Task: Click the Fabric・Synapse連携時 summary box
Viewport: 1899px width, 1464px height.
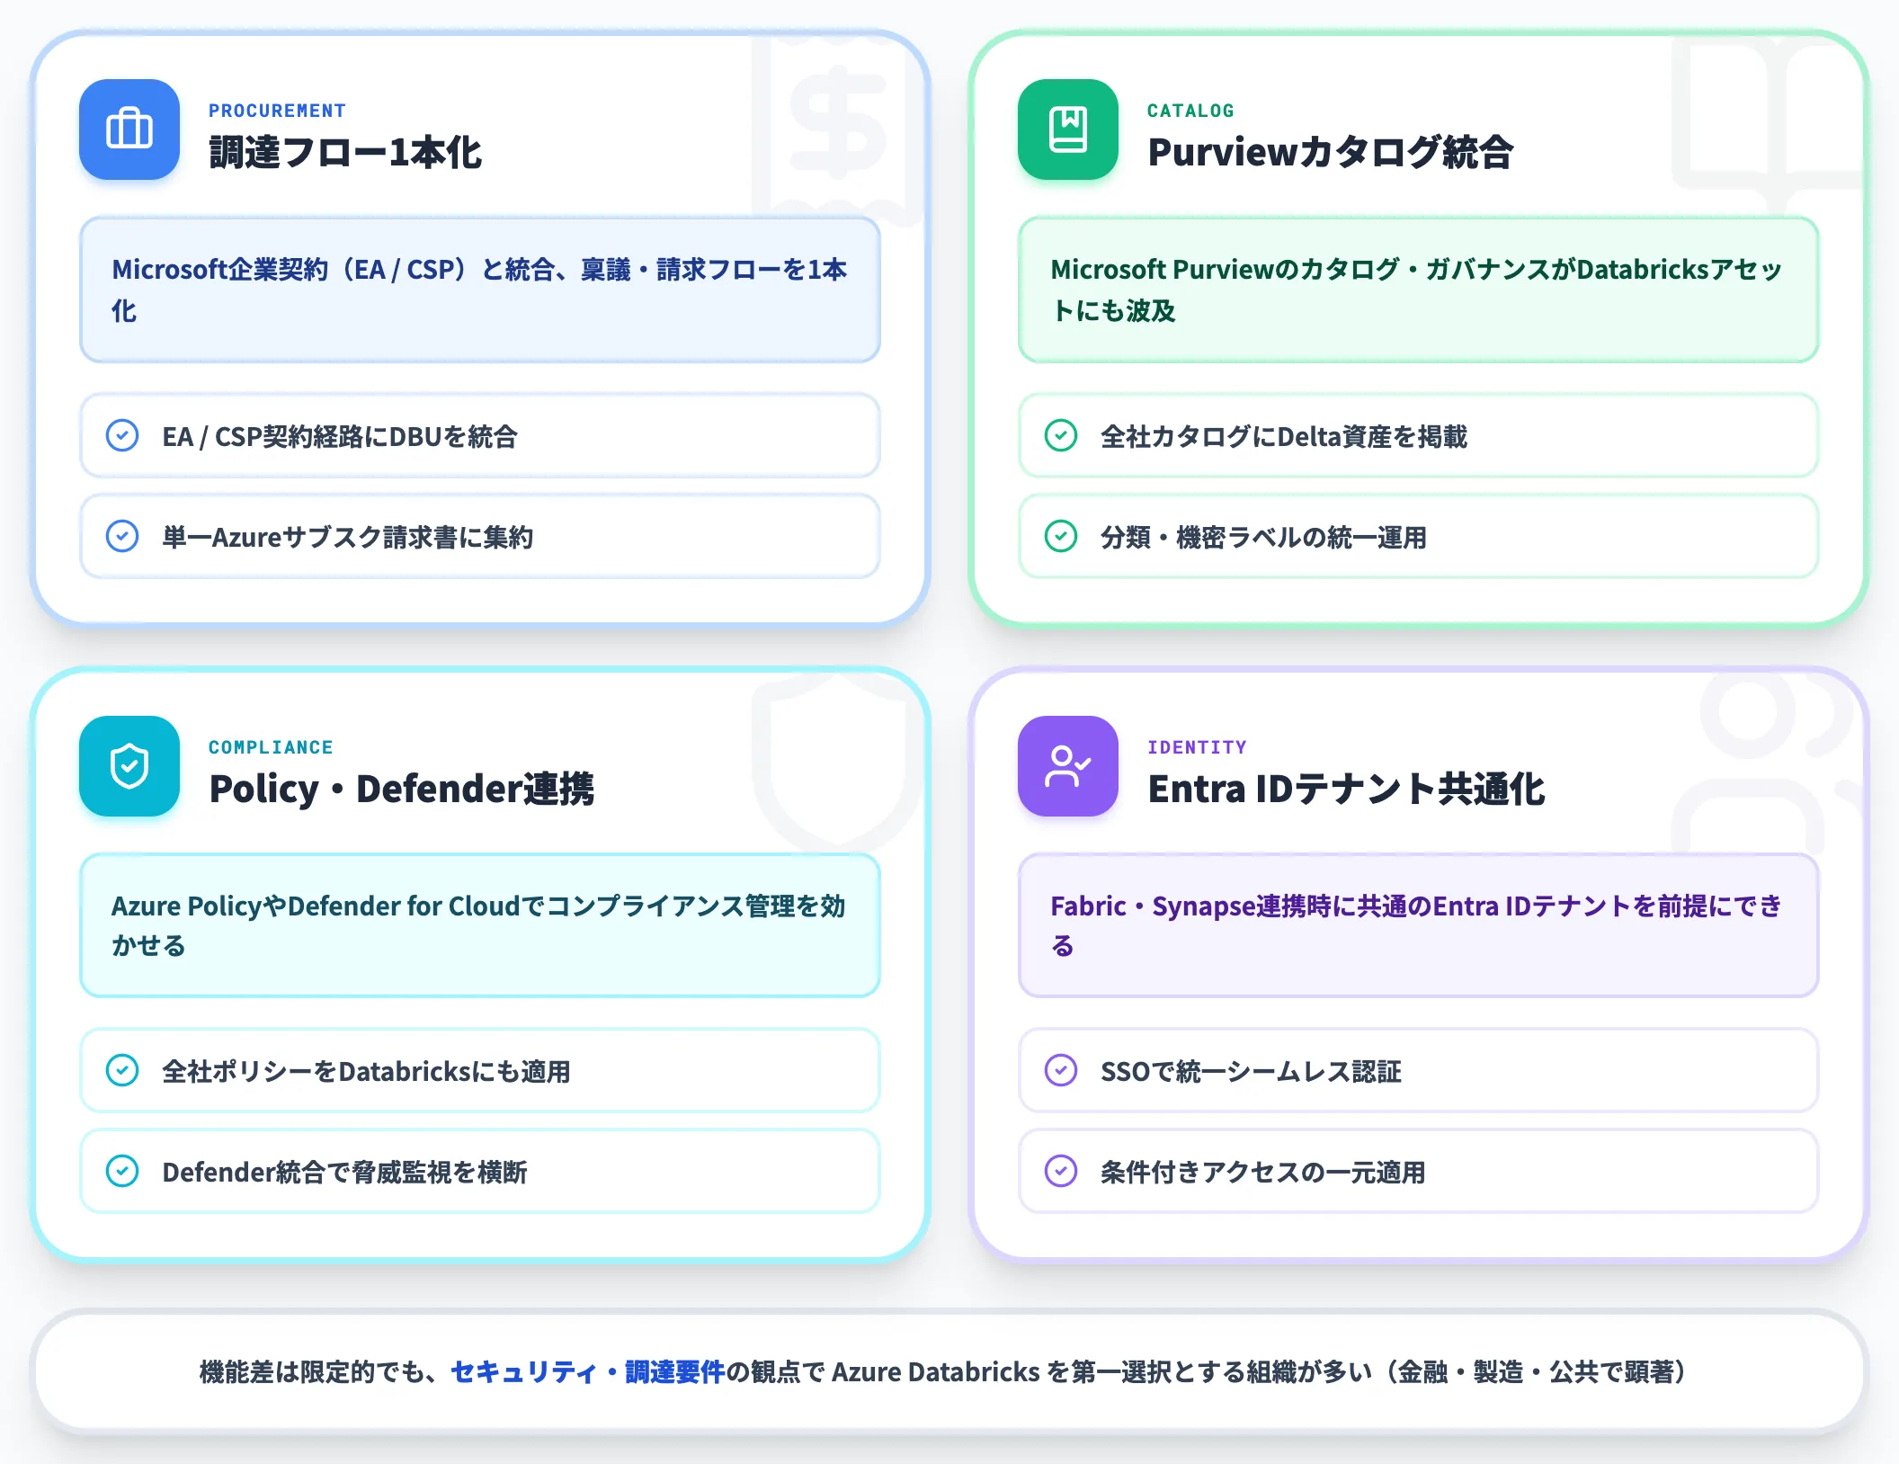Action: 1419,925
